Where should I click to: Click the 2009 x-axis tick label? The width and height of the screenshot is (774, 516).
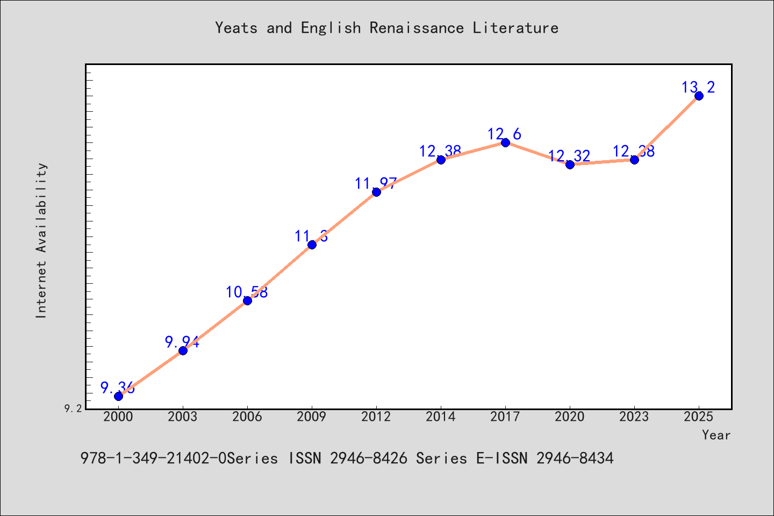(x=312, y=417)
